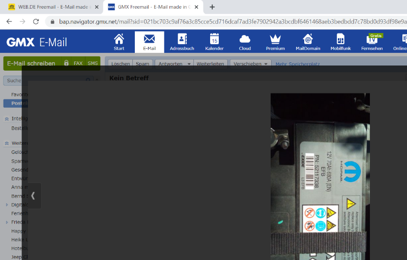This screenshot has width=407, height=260.
Task: Expand the Antworten dropdown arrow
Action: (189, 64)
